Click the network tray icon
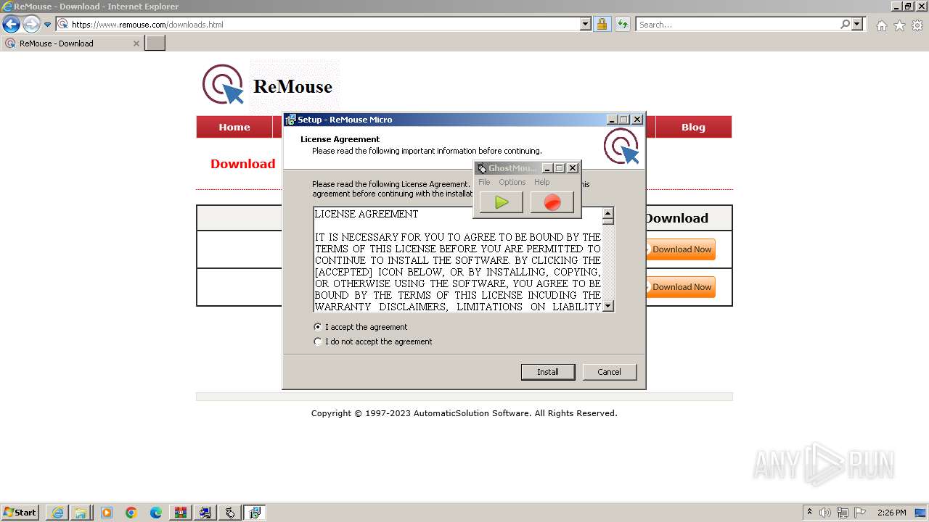 click(x=843, y=513)
